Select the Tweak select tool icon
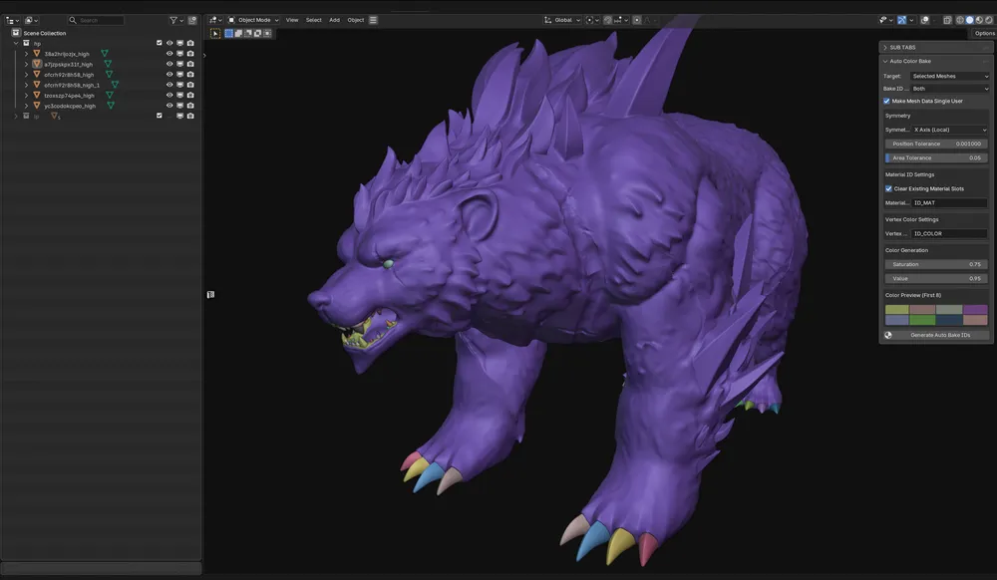This screenshot has height=580, width=997. (x=215, y=34)
